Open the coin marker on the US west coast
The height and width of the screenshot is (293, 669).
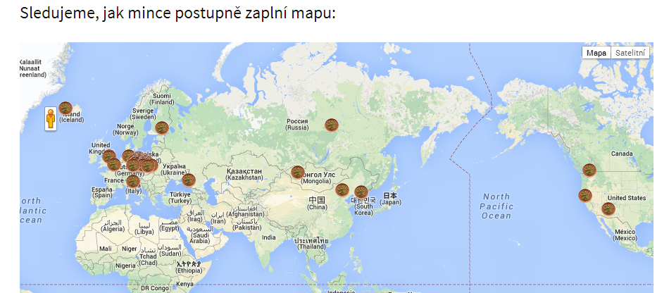pos(585,196)
